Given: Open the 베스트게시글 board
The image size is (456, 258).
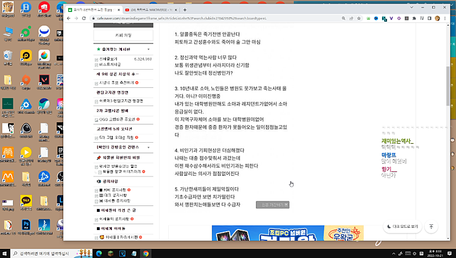Looking at the screenshot, I should pyautogui.click(x=110, y=64).
